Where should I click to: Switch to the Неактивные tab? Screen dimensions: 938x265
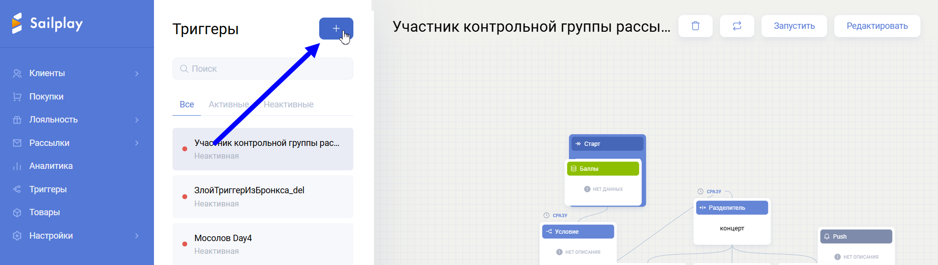click(288, 104)
